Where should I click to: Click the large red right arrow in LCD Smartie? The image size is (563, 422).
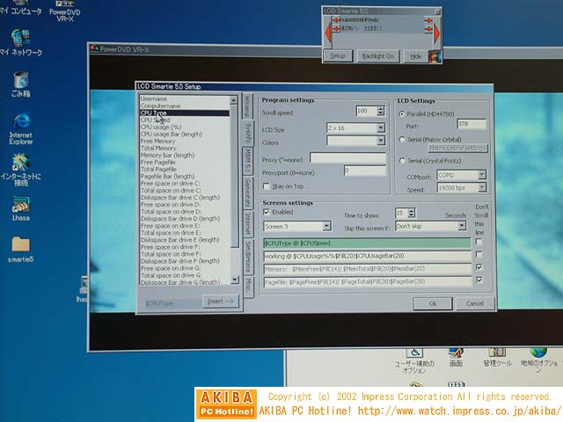pyautogui.click(x=435, y=33)
